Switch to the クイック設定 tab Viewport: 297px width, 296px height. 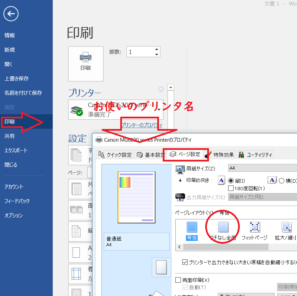tap(115, 155)
